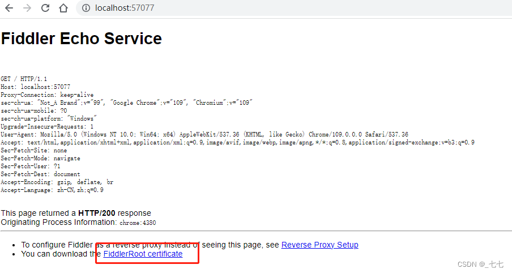Click the Fiddler Echo Service heading
The width and height of the screenshot is (512, 273).
coord(82,39)
